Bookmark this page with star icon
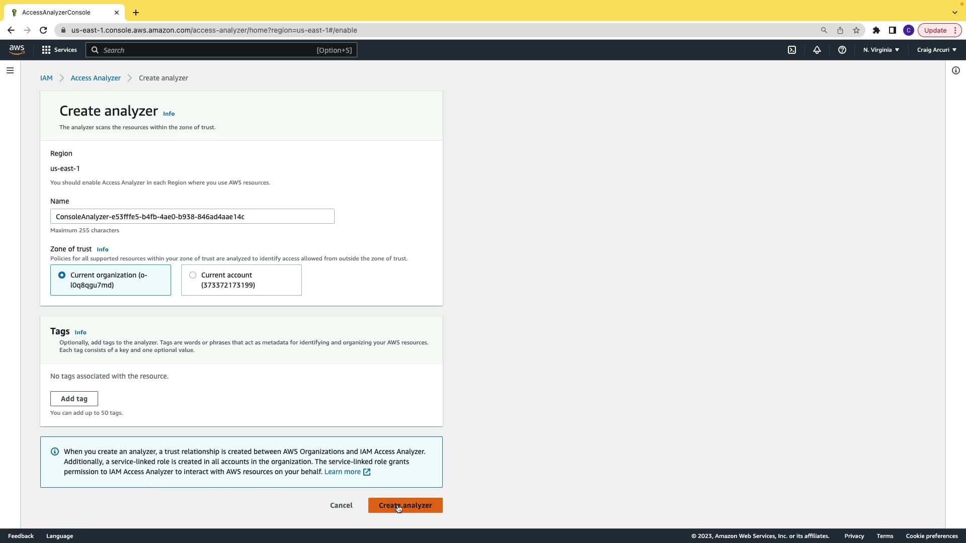966x543 pixels. point(856,30)
